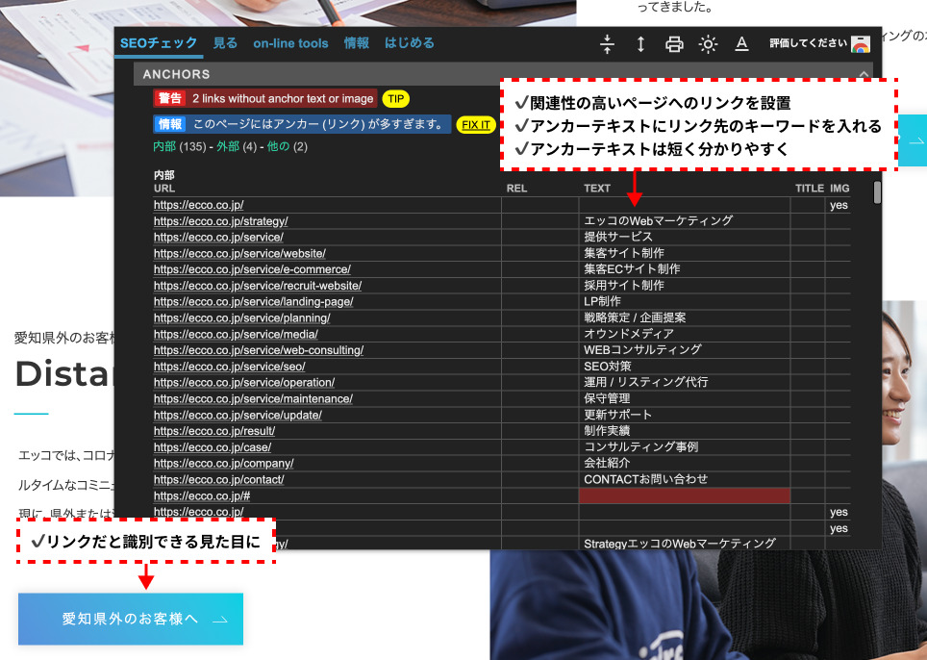This screenshot has width=927, height=660.
Task: Open the ecco.co.jp/service/seo/ URL link
Action: coord(229,367)
